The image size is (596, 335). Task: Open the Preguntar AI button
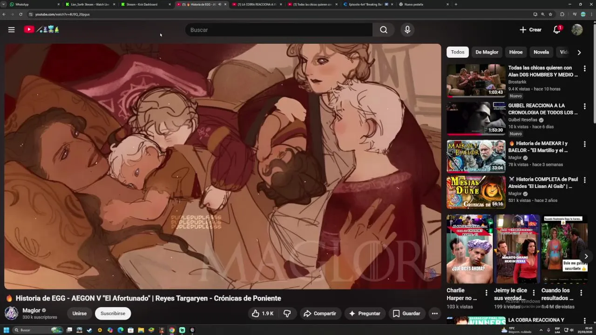pyautogui.click(x=365, y=314)
